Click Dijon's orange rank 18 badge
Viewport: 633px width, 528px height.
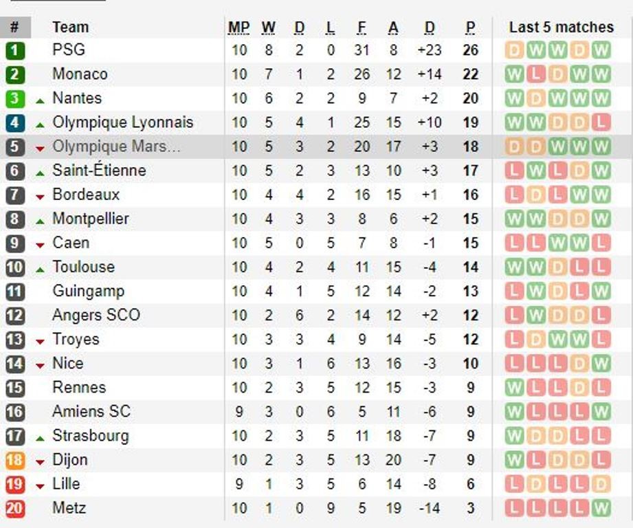click(x=14, y=460)
